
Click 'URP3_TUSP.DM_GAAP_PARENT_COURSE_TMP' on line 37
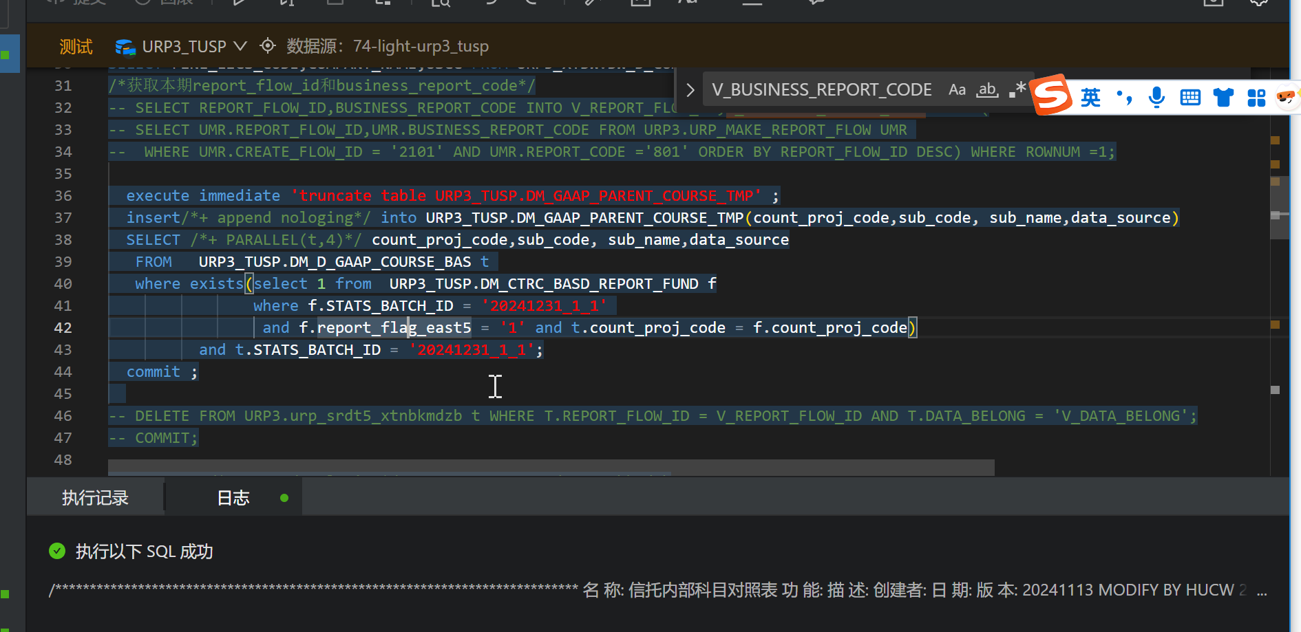584,218
